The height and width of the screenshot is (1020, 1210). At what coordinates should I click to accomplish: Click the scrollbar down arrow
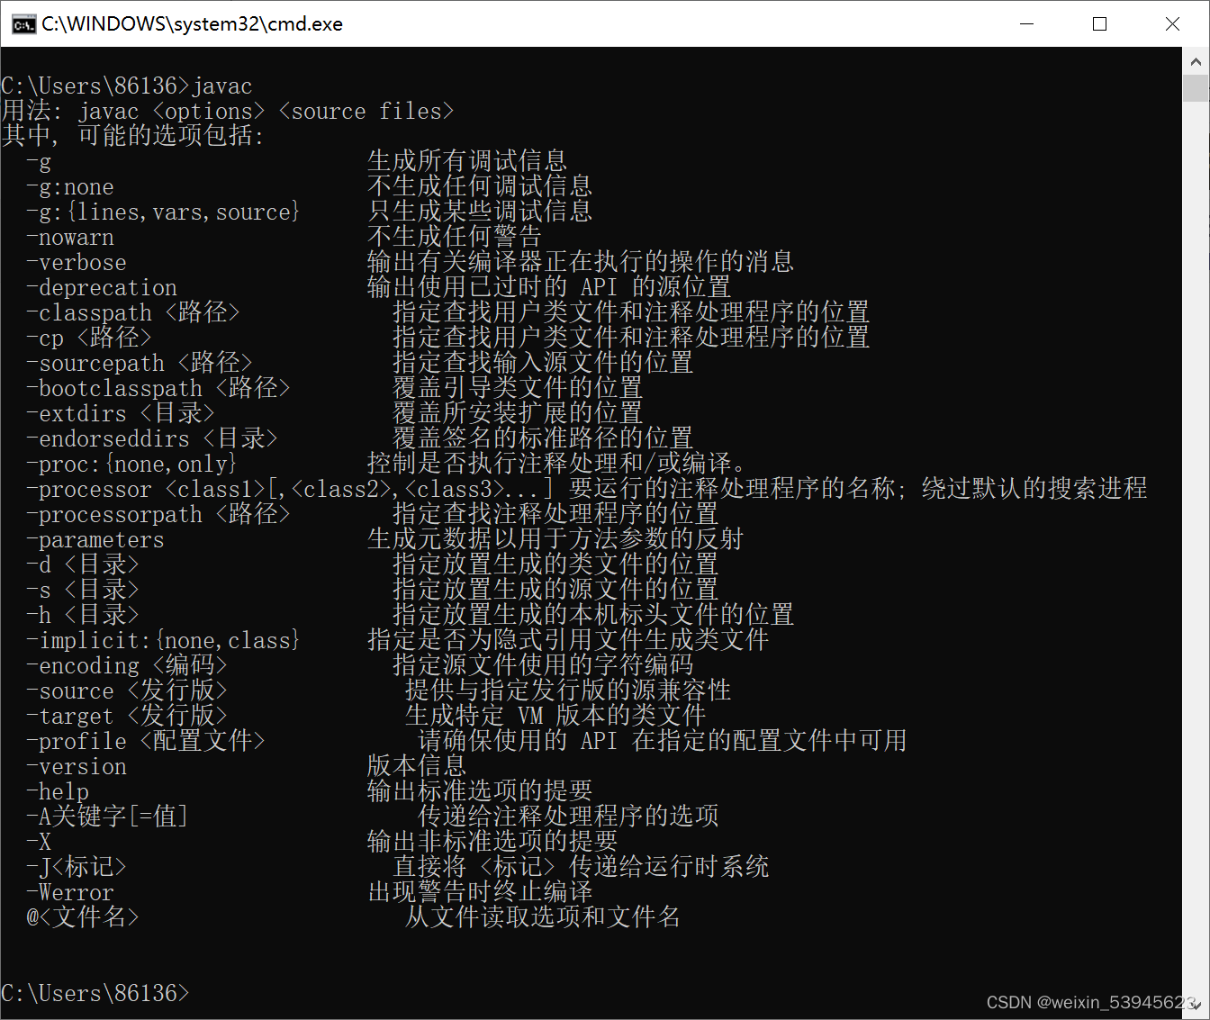[x=1197, y=1006]
